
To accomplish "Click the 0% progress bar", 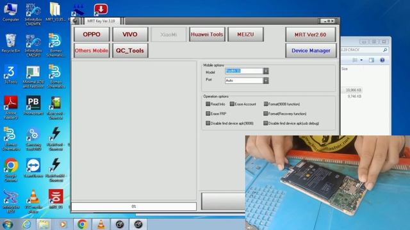I will pos(134,206).
